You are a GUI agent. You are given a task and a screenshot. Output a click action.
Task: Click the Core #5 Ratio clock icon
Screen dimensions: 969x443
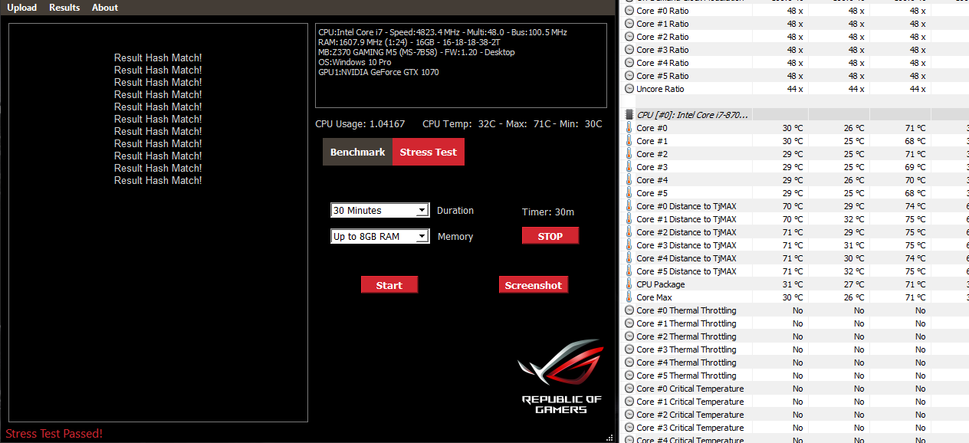pos(629,76)
